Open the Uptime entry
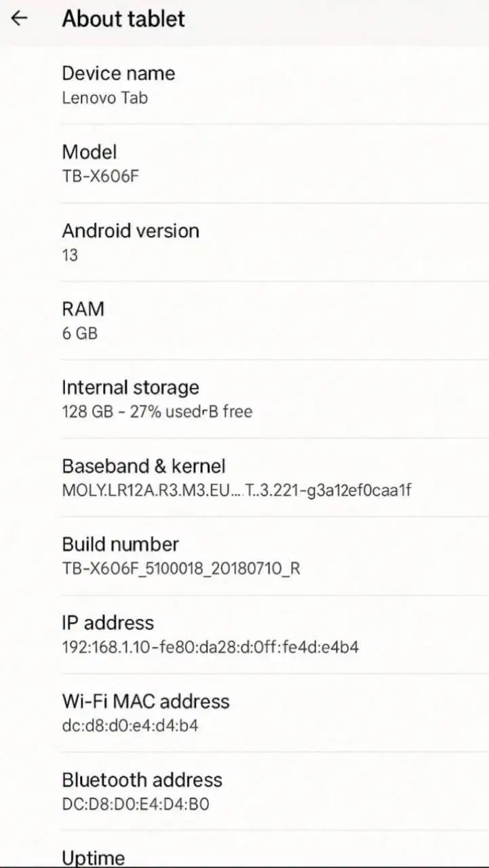Image resolution: width=489 pixels, height=868 pixels. [94, 858]
